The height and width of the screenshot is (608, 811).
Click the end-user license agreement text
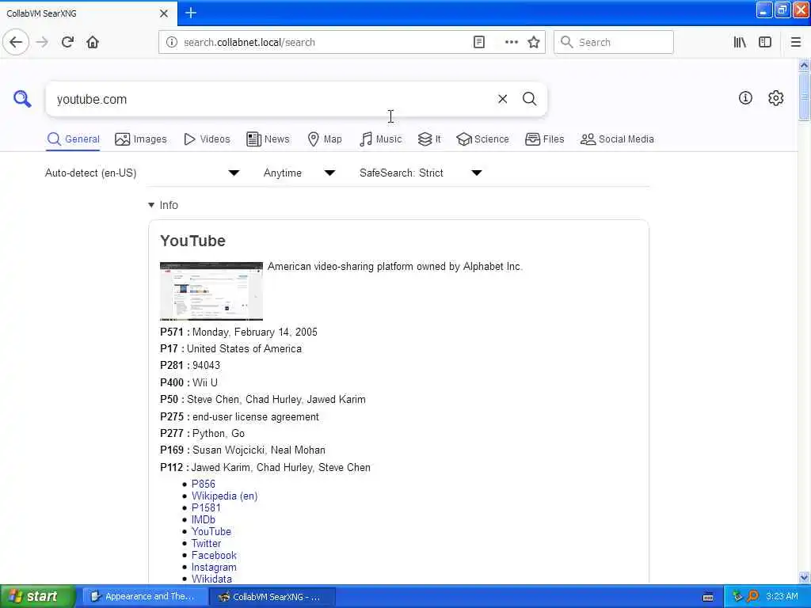click(x=256, y=416)
